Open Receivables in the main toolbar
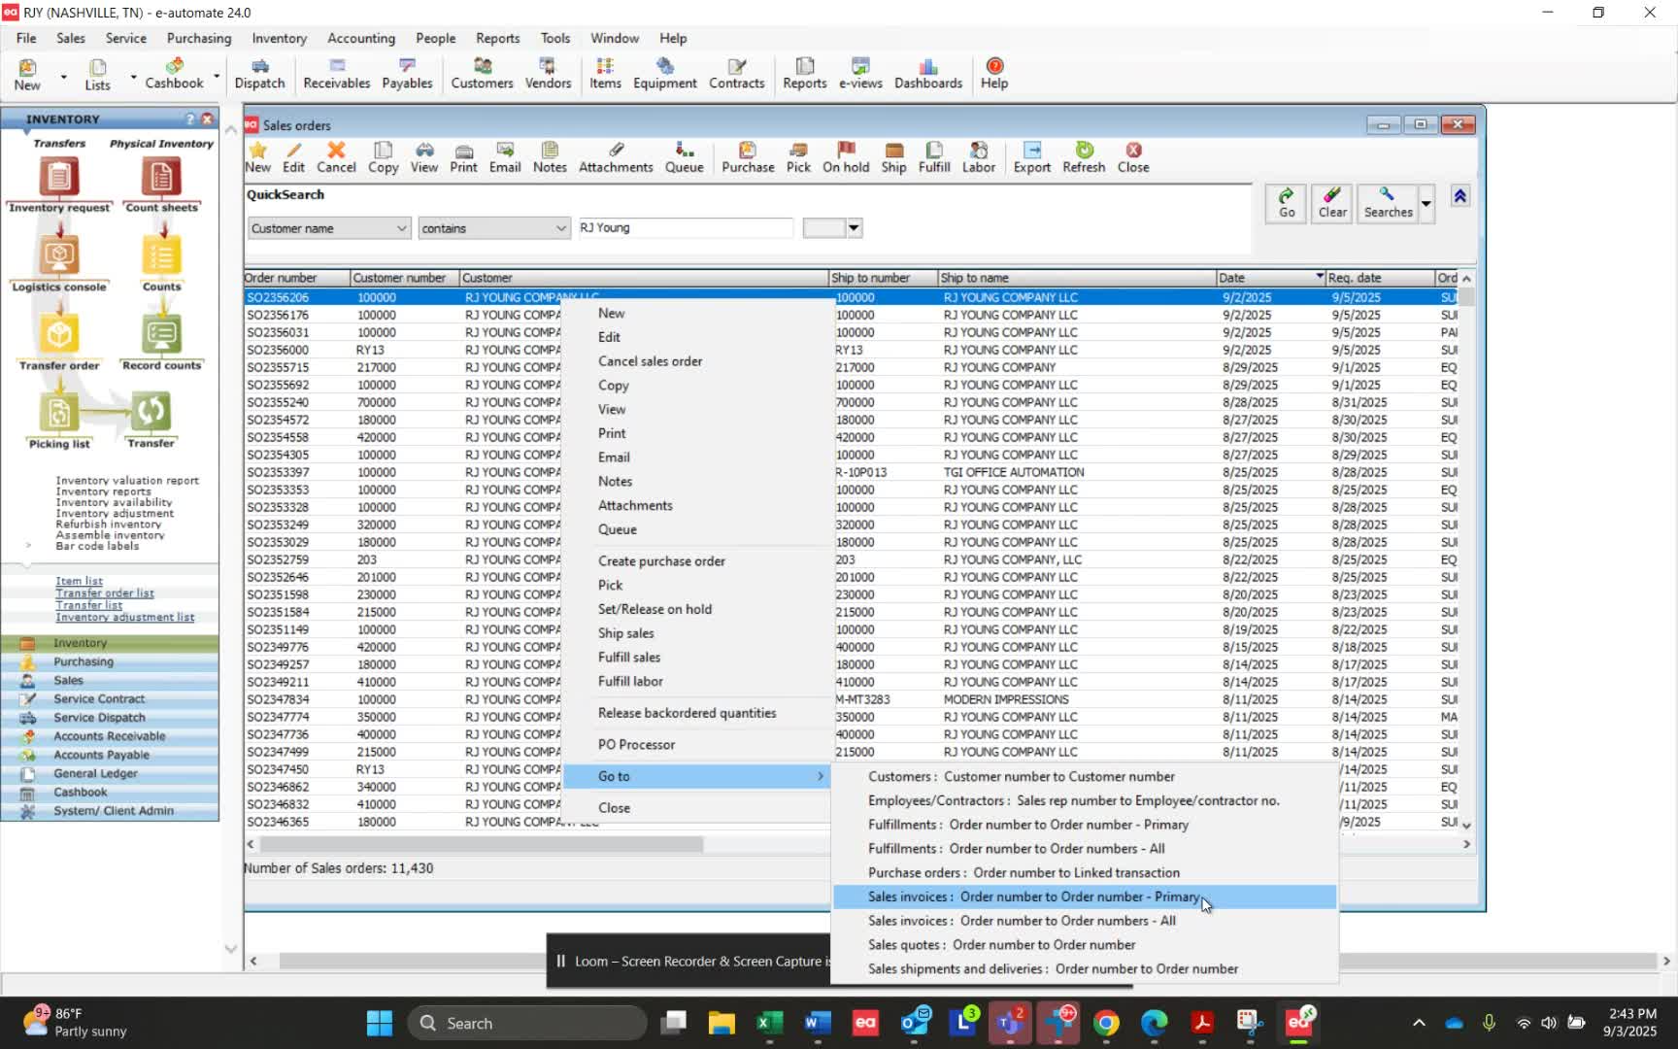 (x=336, y=74)
